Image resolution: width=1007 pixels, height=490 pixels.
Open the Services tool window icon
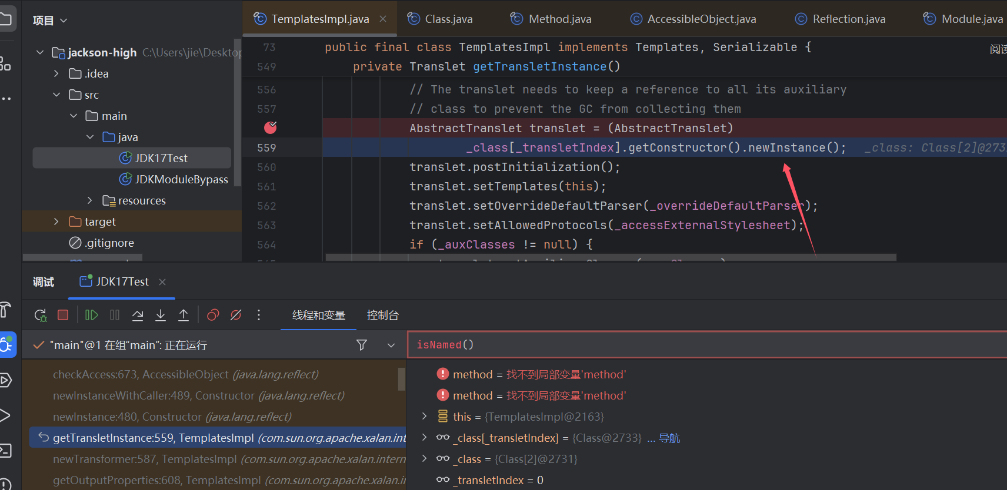pos(6,380)
